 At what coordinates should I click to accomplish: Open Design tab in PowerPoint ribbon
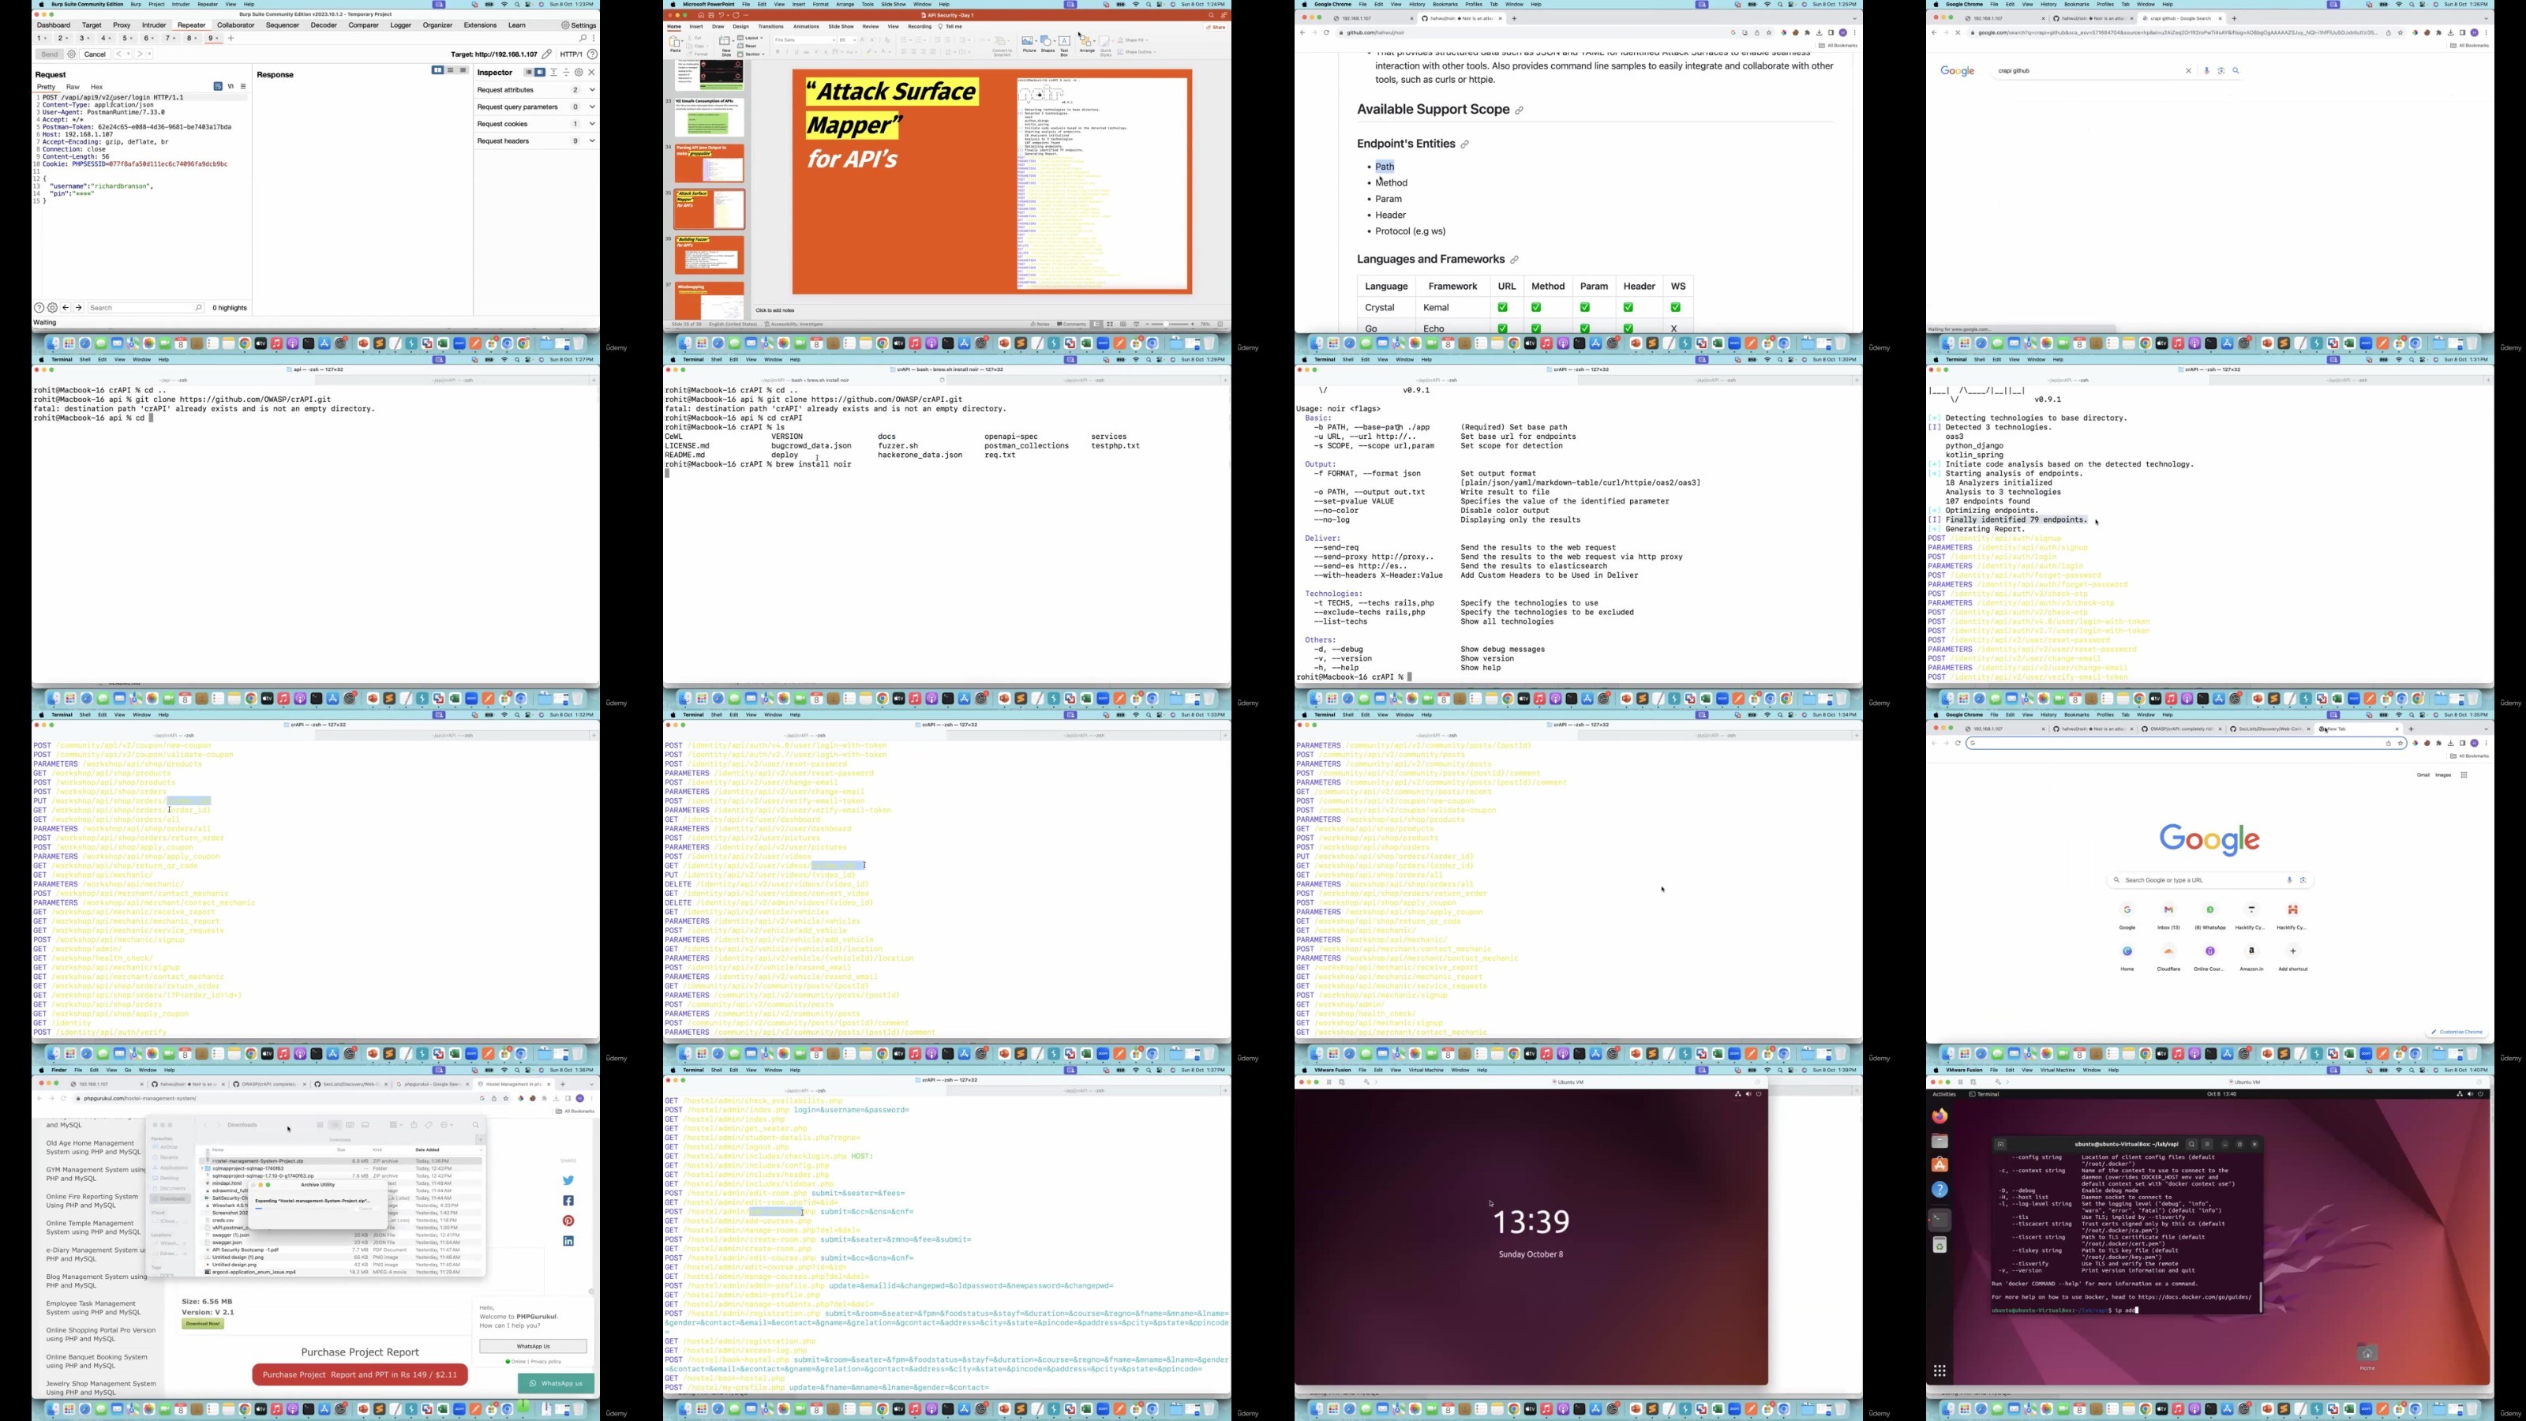[741, 27]
